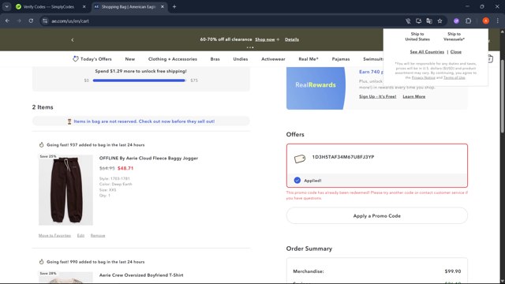Open the Pajamas category
This screenshot has width=505, height=284.
(341, 59)
